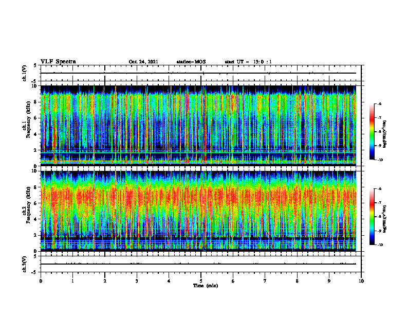Click the ch.2 color bar log(PSD) label
407x315 pixels.
(384, 219)
